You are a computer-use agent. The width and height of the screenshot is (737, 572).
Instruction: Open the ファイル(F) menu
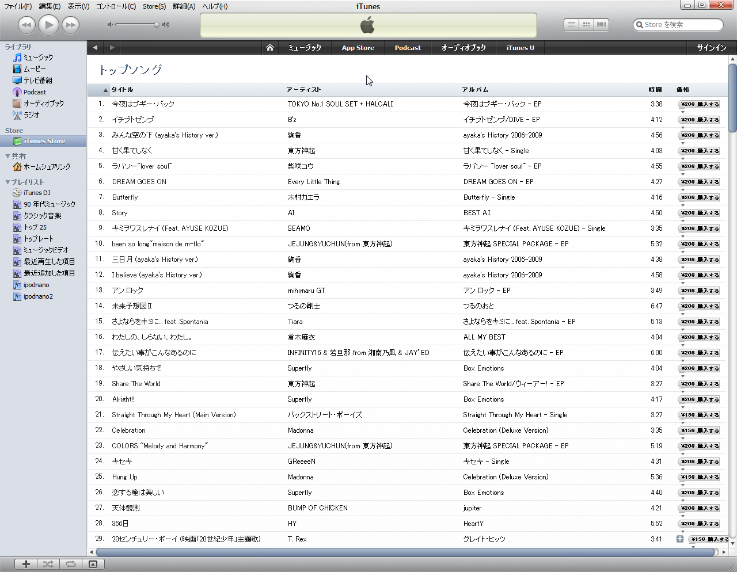(18, 6)
